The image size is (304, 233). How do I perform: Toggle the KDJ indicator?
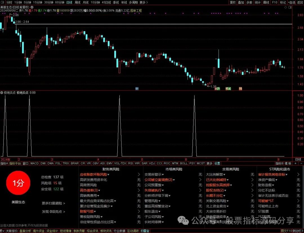click(152, 163)
